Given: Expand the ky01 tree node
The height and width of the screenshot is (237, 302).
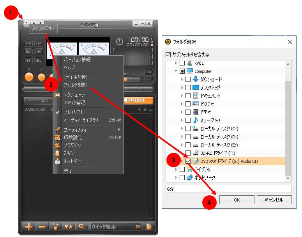Looking at the screenshot, I should pyautogui.click(x=176, y=63).
